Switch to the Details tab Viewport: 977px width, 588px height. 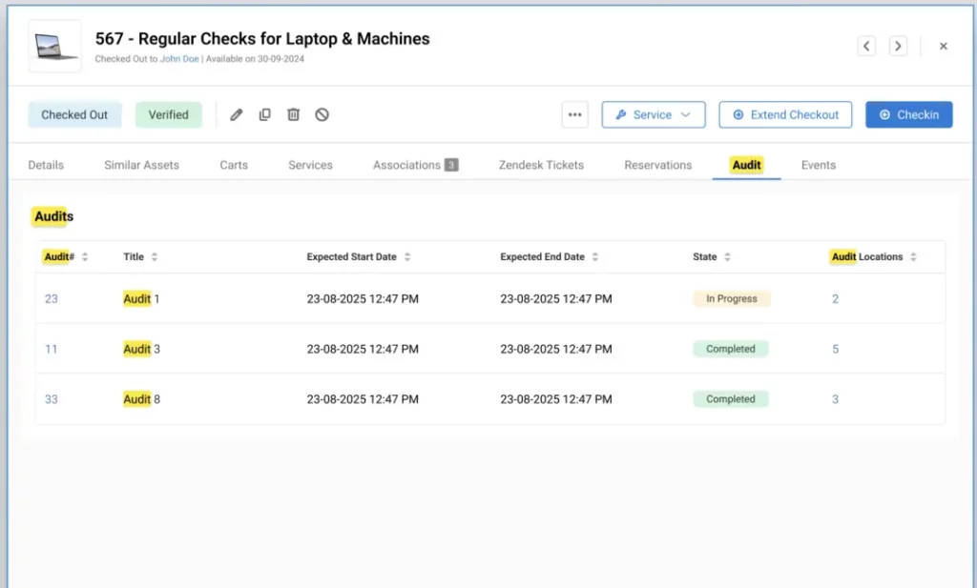(46, 165)
